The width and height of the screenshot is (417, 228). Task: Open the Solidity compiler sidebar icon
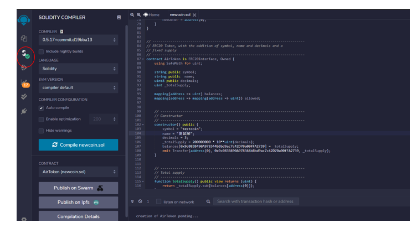tap(25, 54)
